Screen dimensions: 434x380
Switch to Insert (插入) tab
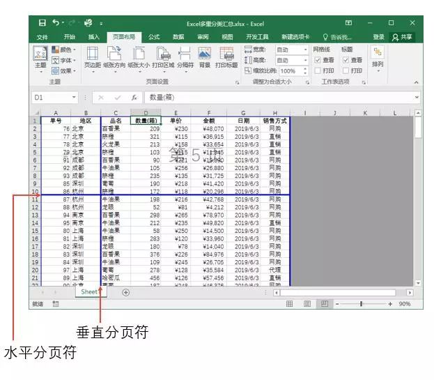tap(93, 37)
